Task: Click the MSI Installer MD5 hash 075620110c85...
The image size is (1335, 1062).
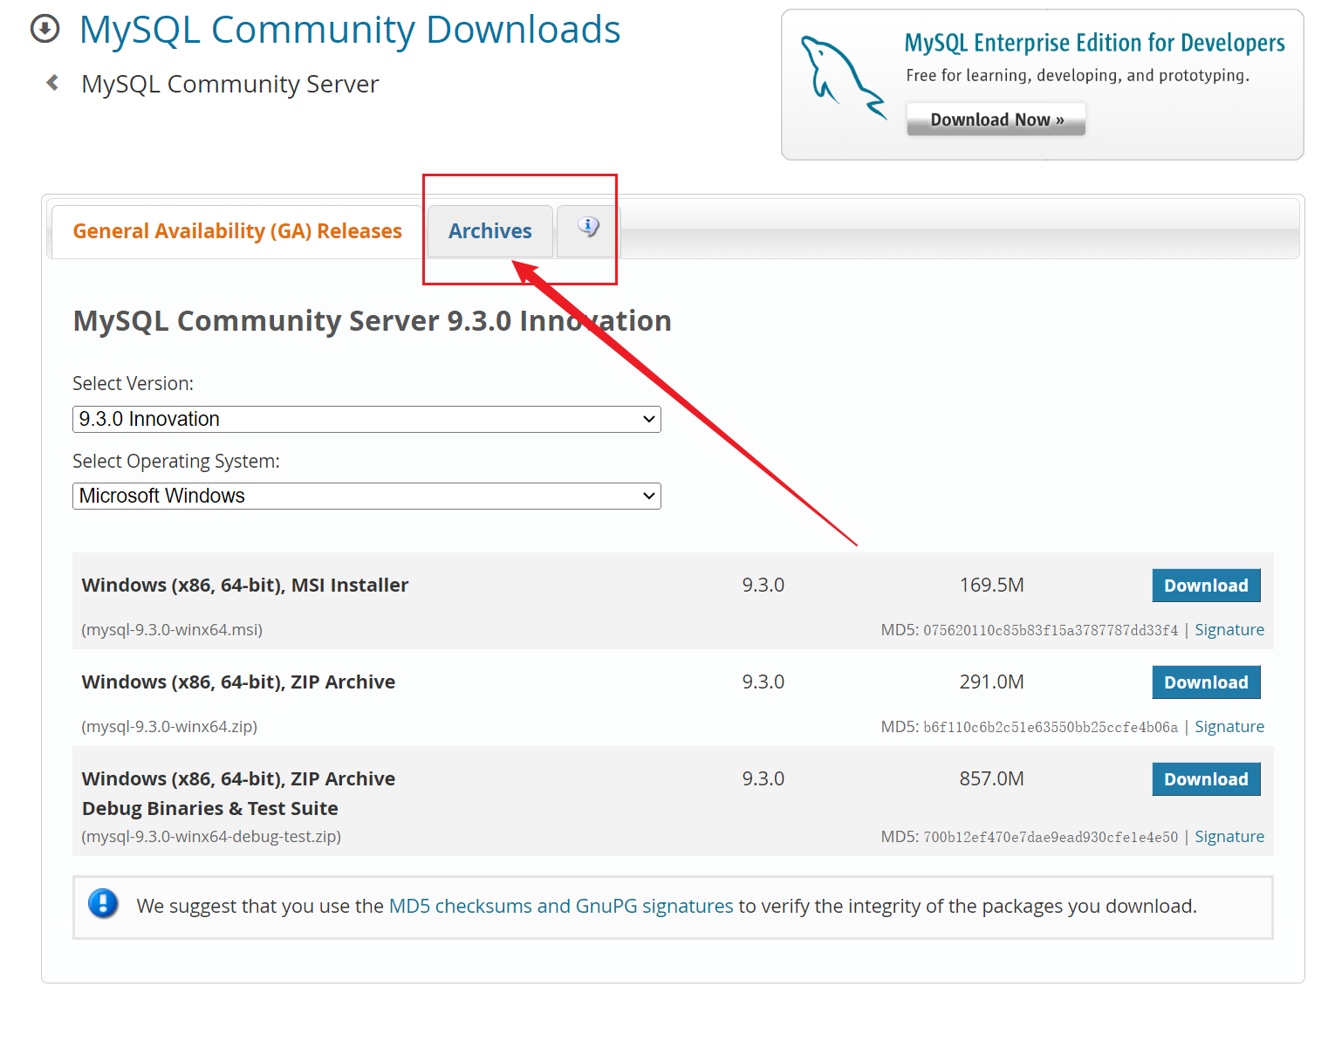Action: [1051, 630]
